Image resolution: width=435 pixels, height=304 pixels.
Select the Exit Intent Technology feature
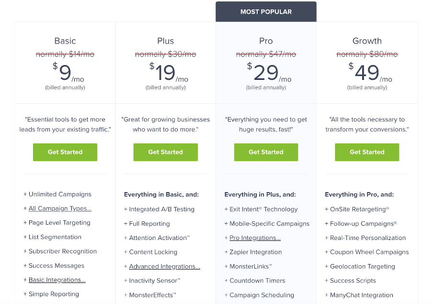(x=261, y=209)
